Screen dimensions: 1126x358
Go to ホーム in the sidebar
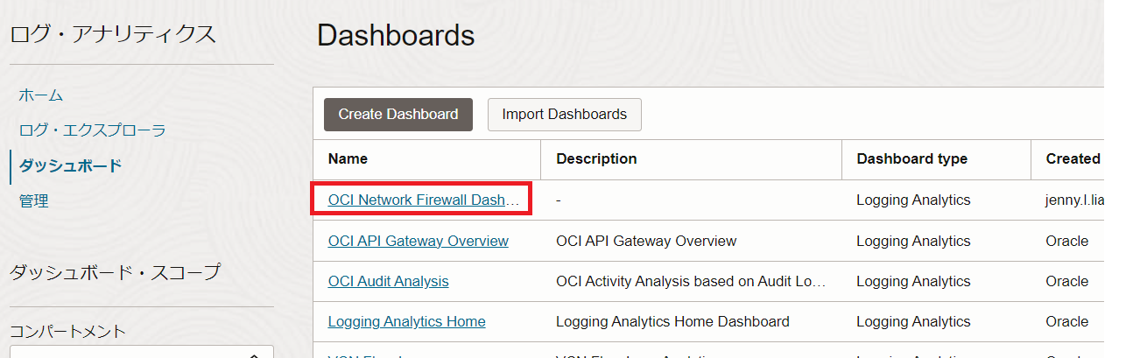click(x=41, y=95)
